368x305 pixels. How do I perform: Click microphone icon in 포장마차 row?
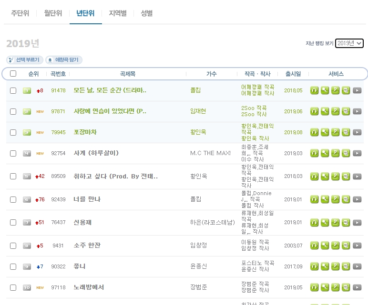(325, 132)
